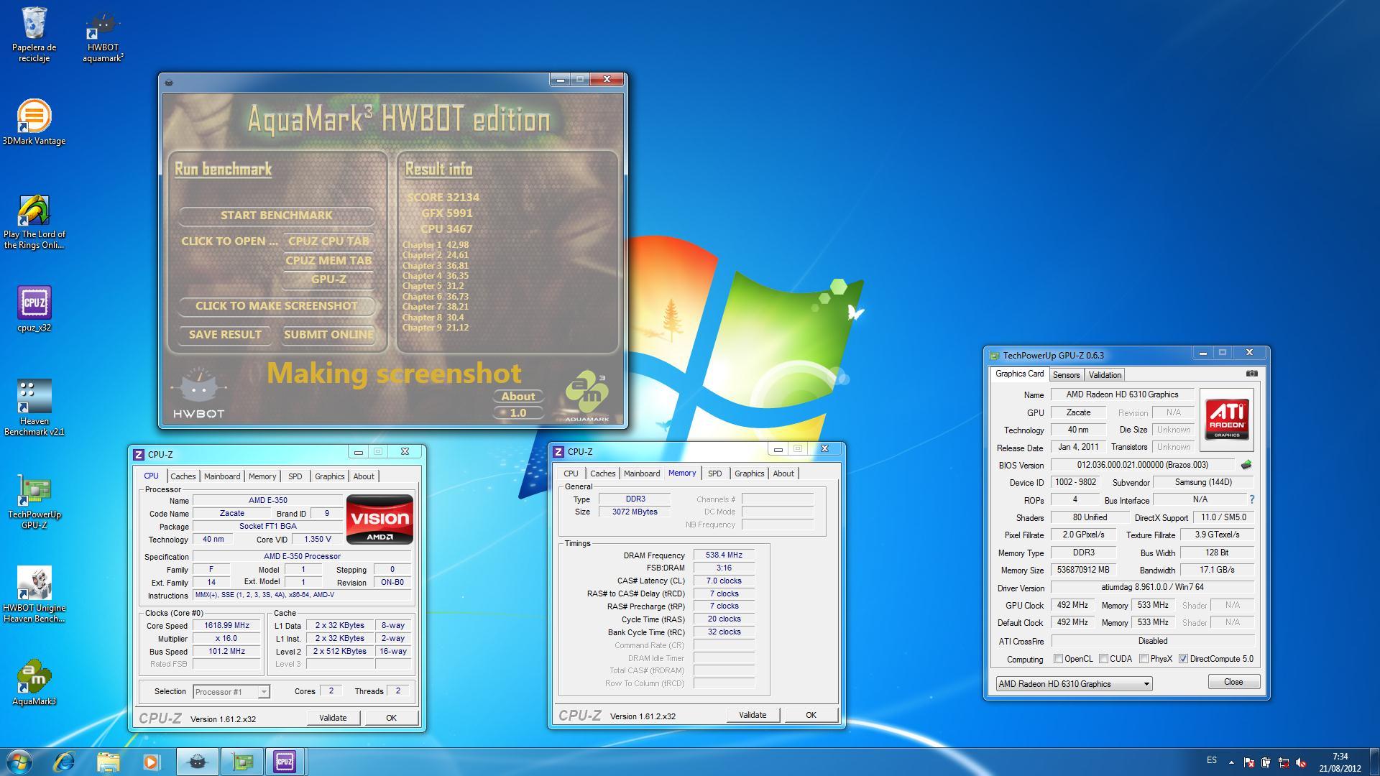Click Close button in GPU-Z window
1380x776 pixels.
(1233, 682)
